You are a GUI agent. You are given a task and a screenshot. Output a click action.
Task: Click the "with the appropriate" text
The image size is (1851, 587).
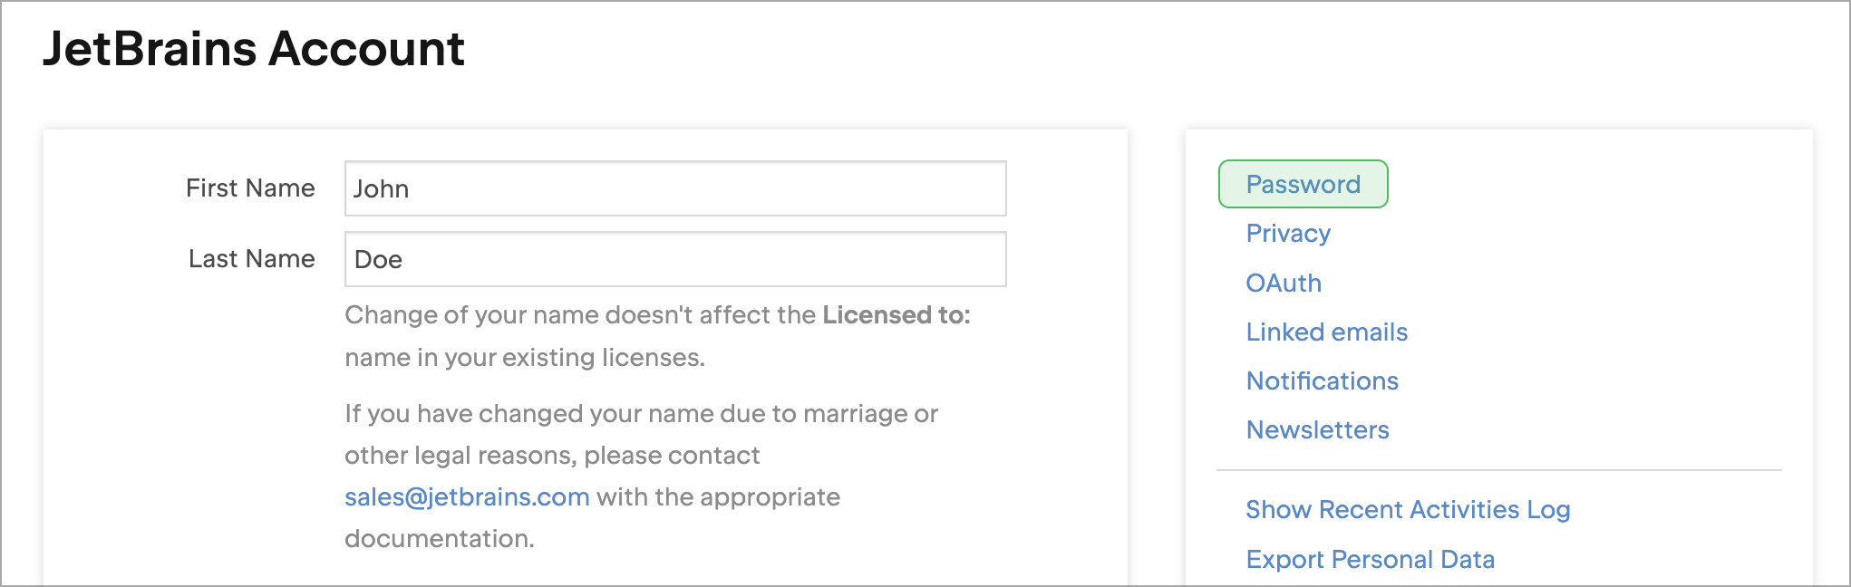pyautogui.click(x=718, y=497)
